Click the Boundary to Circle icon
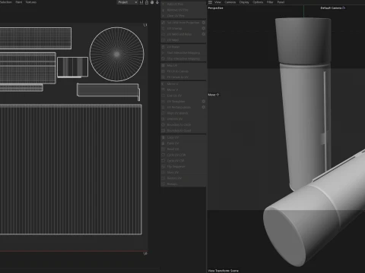 pos(163,124)
